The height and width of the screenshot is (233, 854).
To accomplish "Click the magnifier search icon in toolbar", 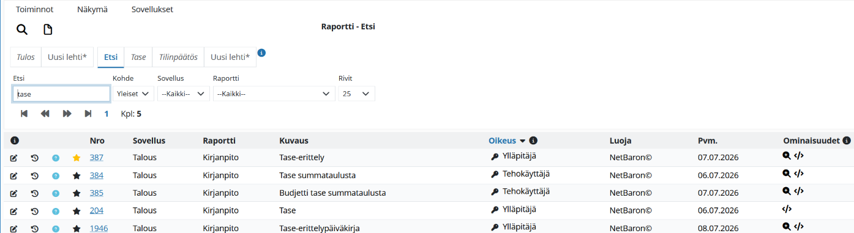I will (x=22, y=29).
